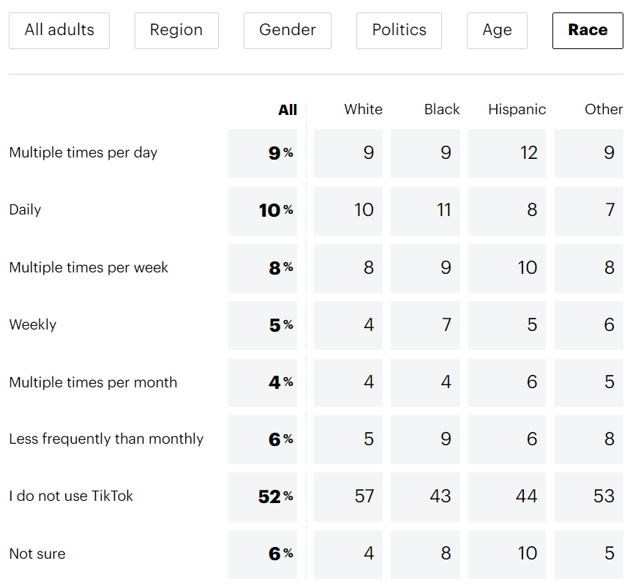Open the Gender breakdown tab

pyautogui.click(x=288, y=30)
